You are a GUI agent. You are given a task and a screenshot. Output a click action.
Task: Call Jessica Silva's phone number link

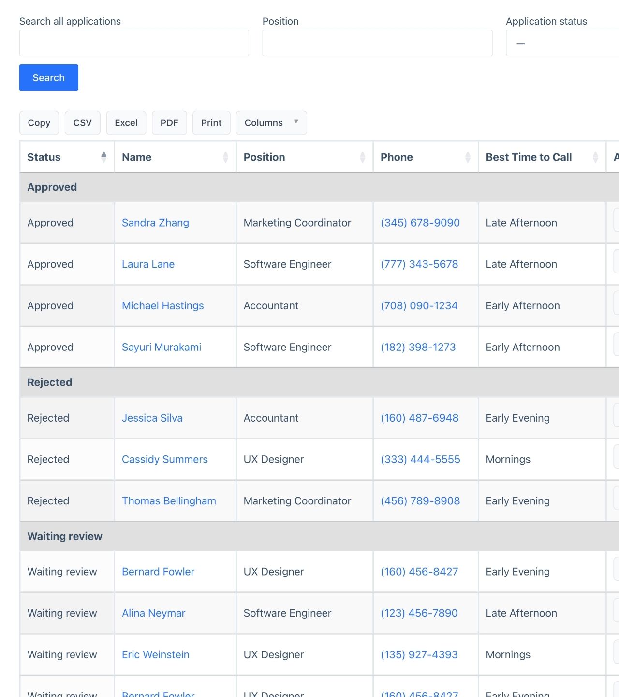[419, 418]
